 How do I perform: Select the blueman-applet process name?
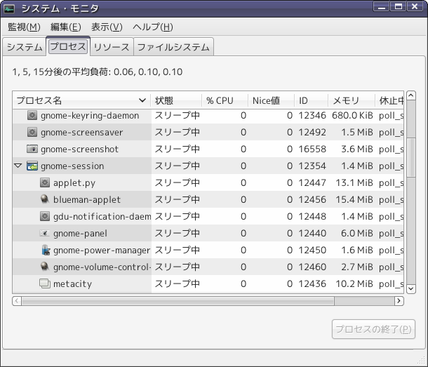coord(87,200)
